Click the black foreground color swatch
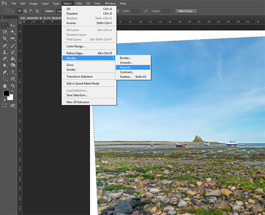This screenshot has width=265, height=215. click(x=7, y=93)
